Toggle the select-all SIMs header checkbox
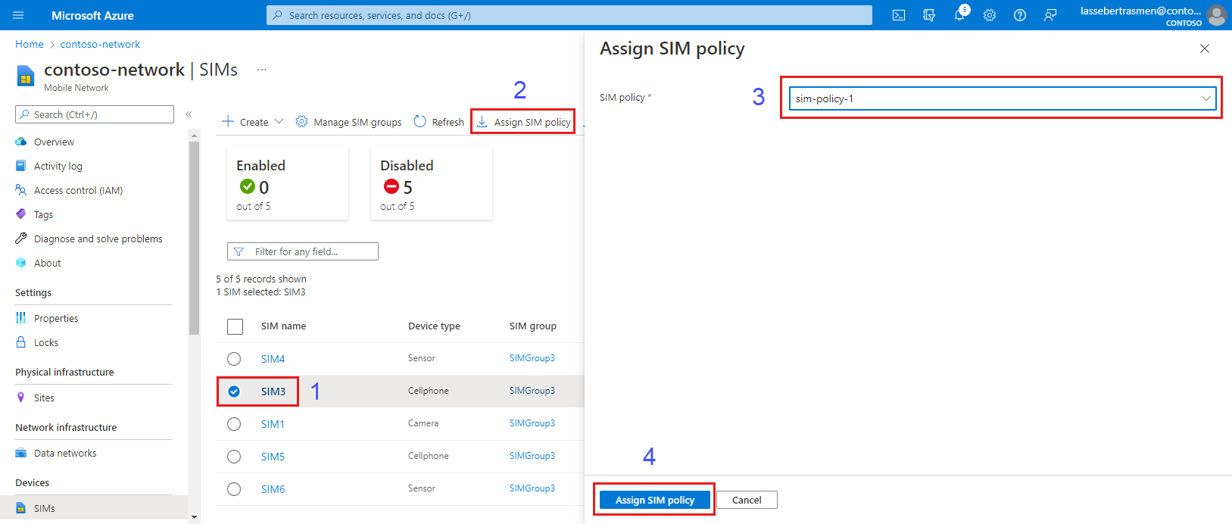This screenshot has width=1232, height=524. point(235,326)
